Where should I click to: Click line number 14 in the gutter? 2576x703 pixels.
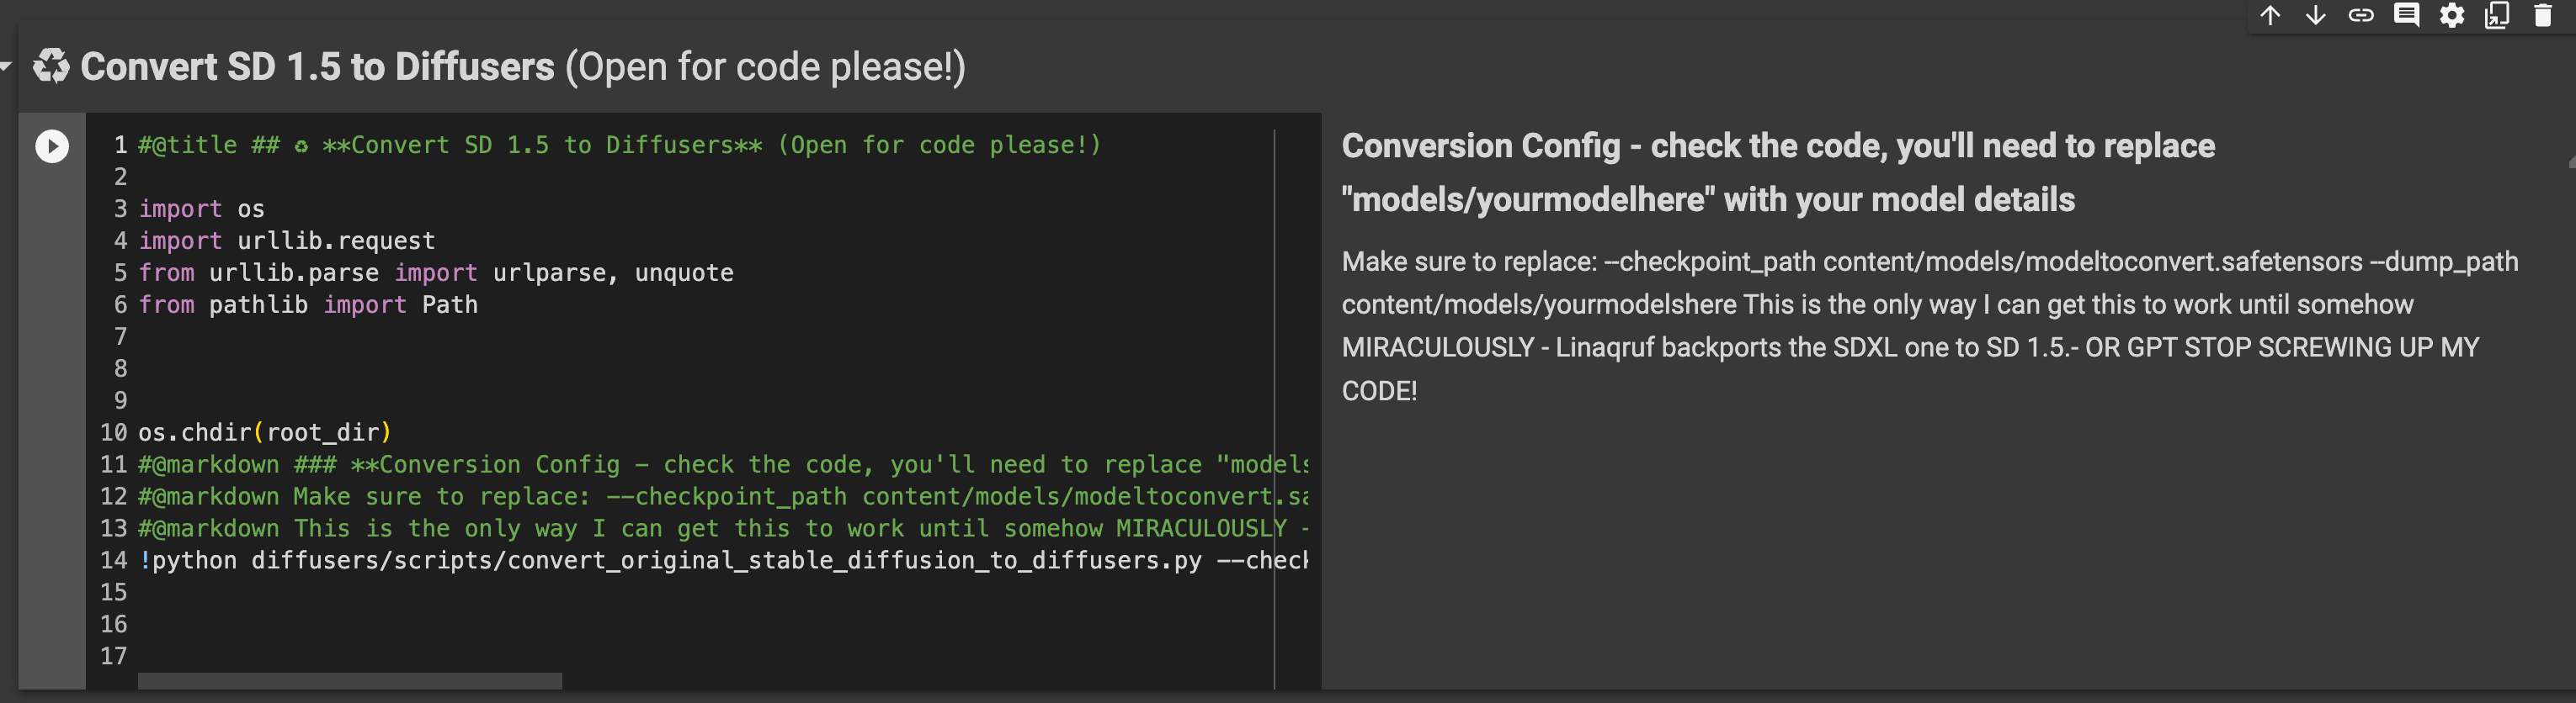(113, 560)
